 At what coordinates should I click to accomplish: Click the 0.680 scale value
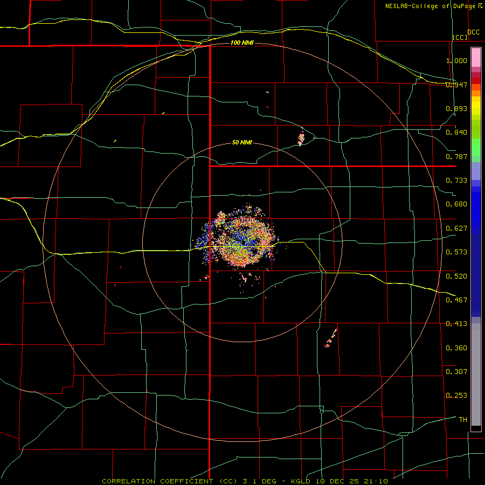tap(456, 204)
